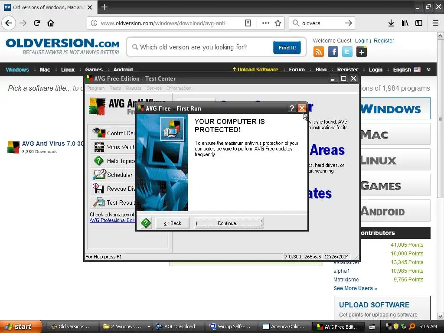Open the Windows start menu

[x=20, y=326]
